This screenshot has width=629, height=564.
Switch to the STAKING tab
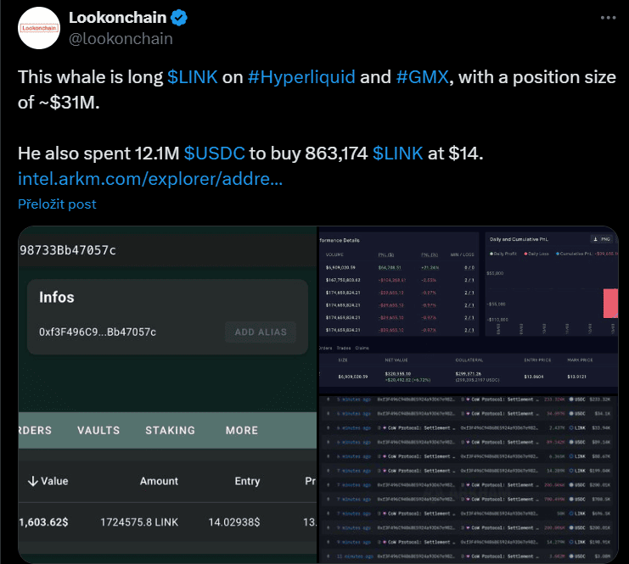point(170,430)
